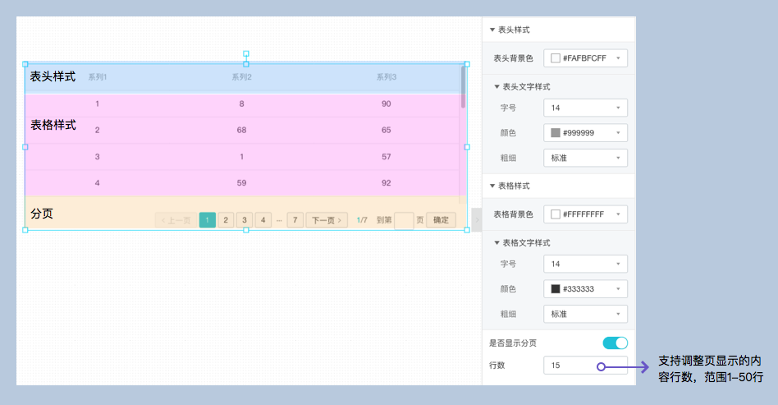Click the rotation handle above the table
Screen dimensions: 778x405
tap(246, 54)
